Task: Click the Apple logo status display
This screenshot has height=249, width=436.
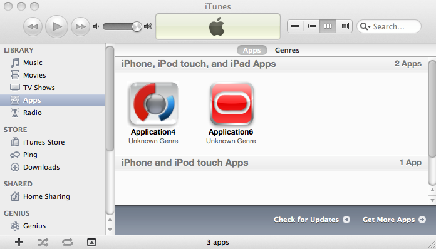Action: 218,27
